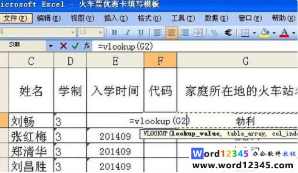Open the 文件 menu
Image resolution: width=298 pixels, height=173 pixels.
coord(16,19)
